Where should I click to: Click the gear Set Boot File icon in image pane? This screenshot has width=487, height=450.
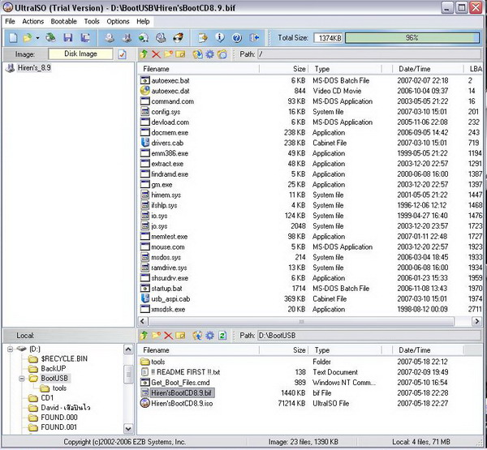click(210, 54)
